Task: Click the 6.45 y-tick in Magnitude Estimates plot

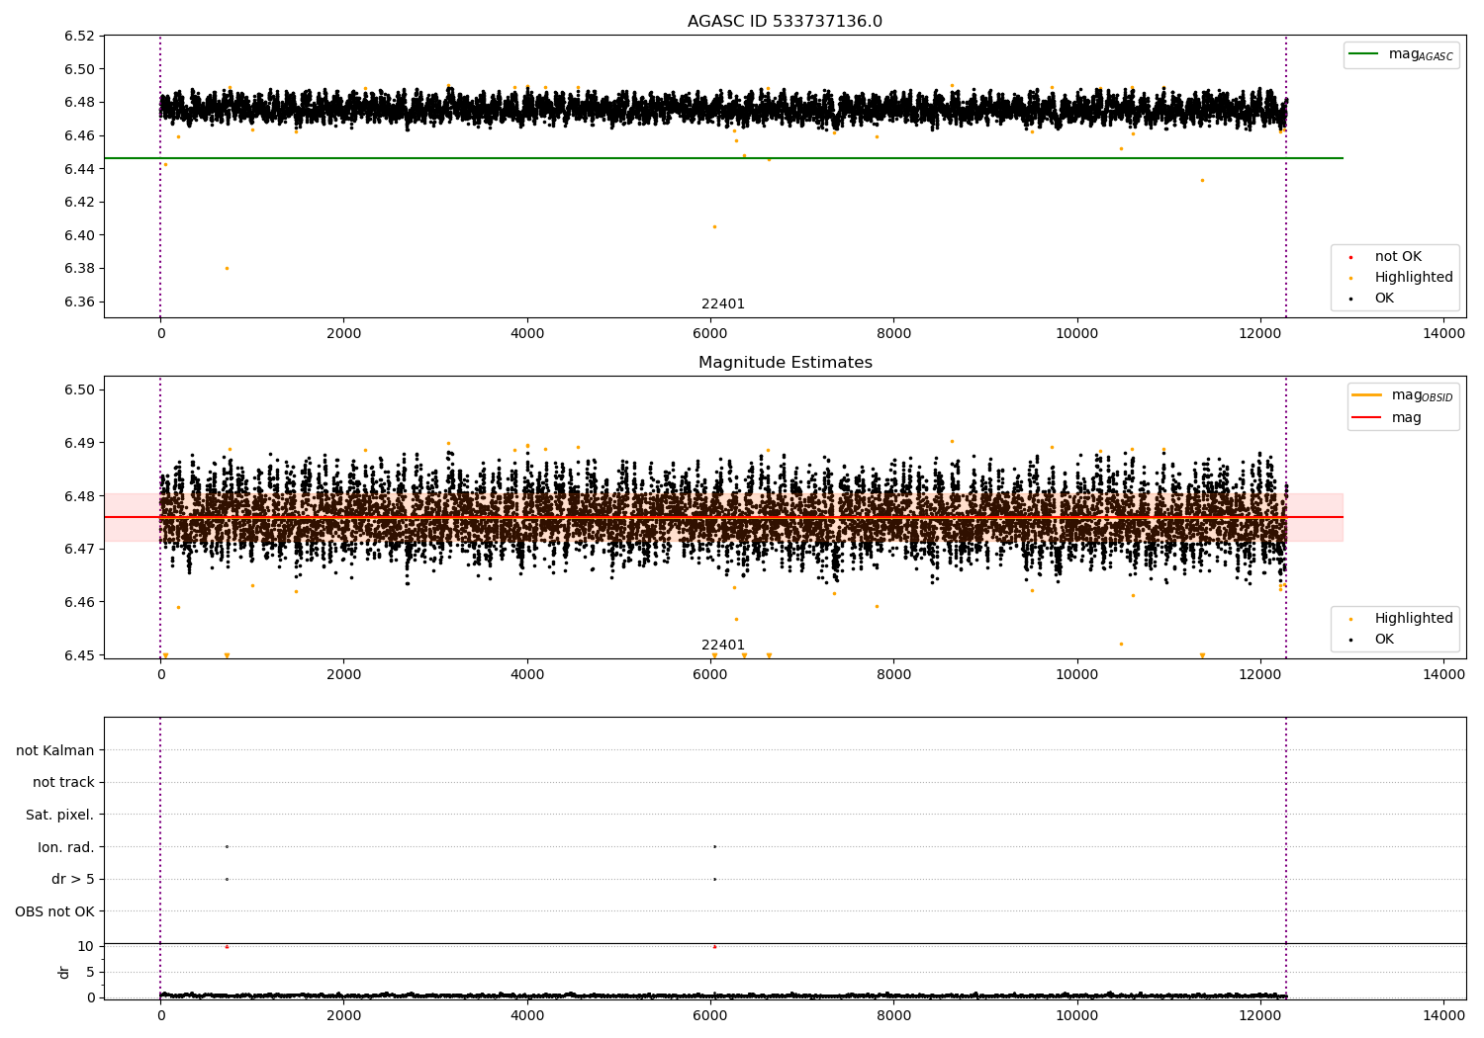Action: click(x=79, y=655)
